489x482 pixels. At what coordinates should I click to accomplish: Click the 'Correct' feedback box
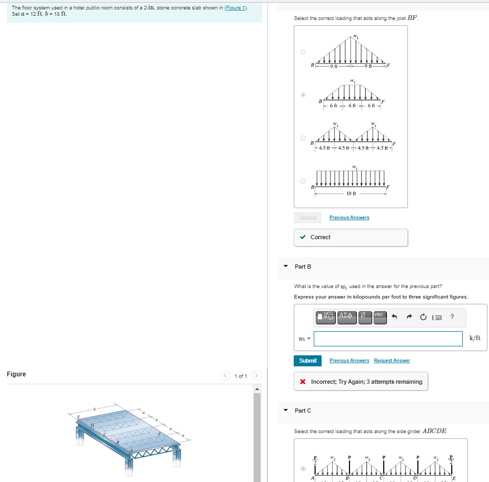pyautogui.click(x=351, y=238)
